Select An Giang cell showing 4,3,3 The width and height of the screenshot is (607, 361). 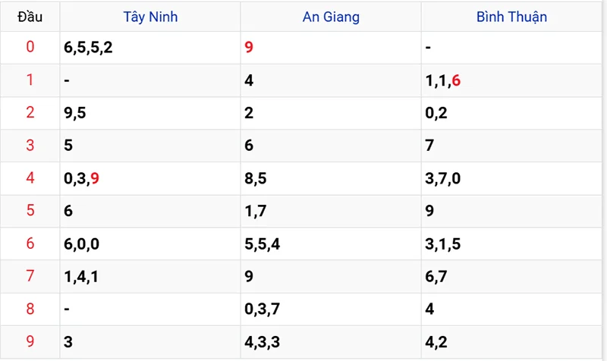(263, 342)
